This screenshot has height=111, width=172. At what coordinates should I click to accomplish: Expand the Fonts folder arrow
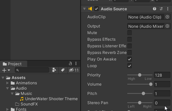coord(7,109)
